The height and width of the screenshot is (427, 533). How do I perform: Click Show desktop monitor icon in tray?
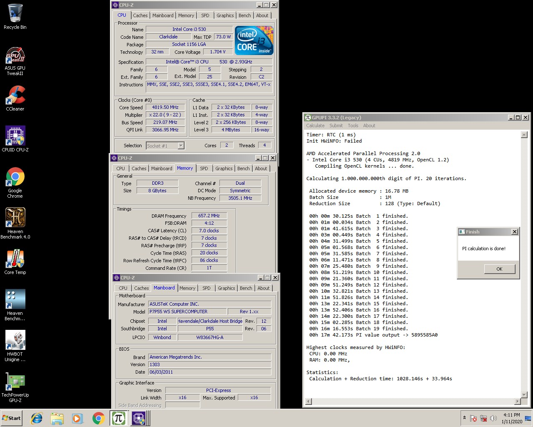(528, 418)
